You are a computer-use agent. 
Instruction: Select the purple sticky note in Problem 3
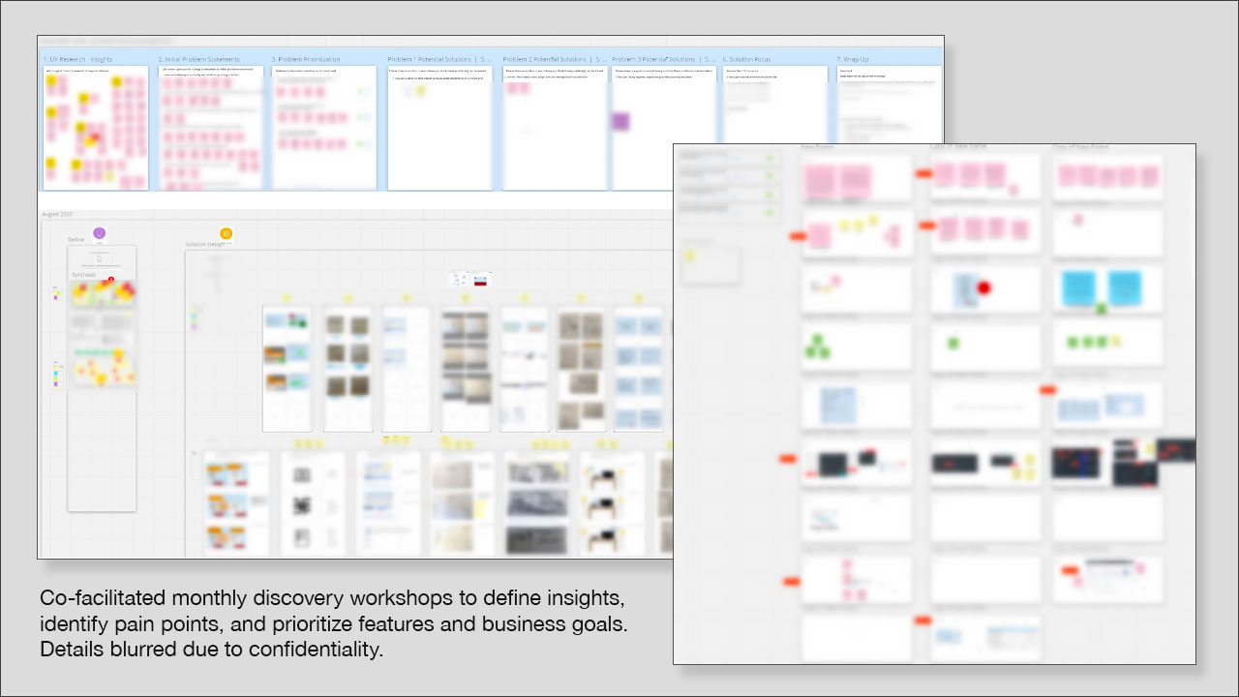(620, 121)
